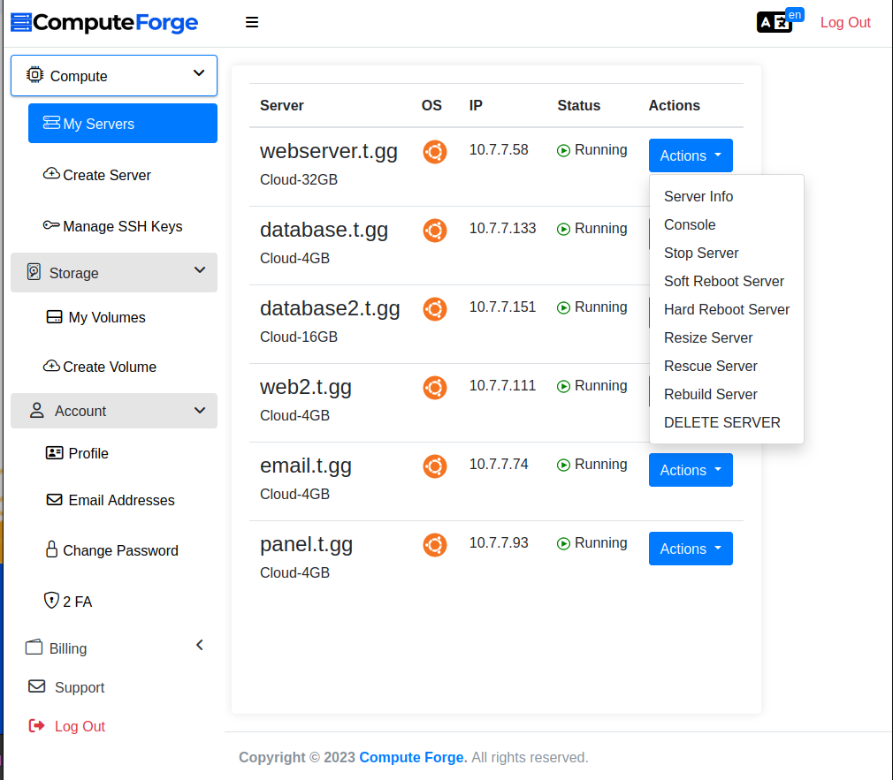This screenshot has height=780, width=893.
Task: Open 2 FA shield item in sidebar
Action: (x=69, y=602)
